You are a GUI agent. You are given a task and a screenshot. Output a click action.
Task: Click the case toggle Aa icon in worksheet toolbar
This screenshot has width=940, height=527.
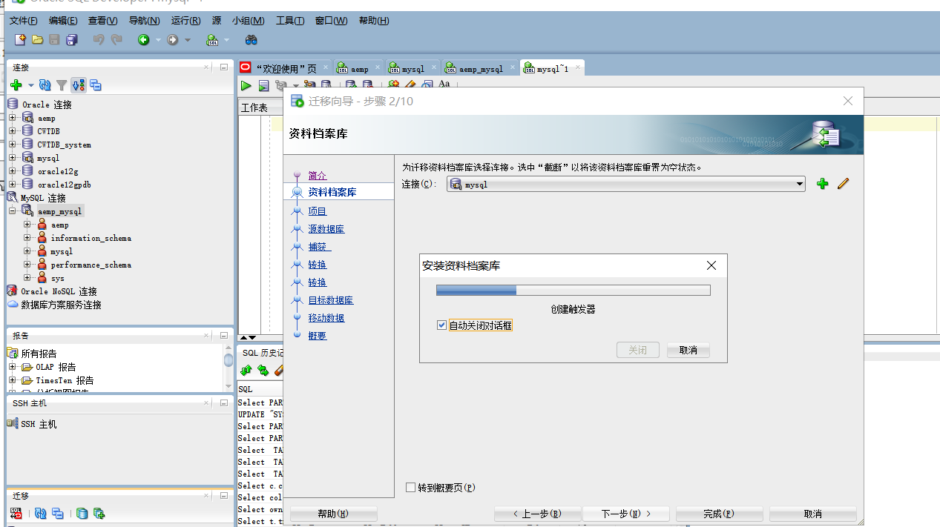pyautogui.click(x=444, y=84)
